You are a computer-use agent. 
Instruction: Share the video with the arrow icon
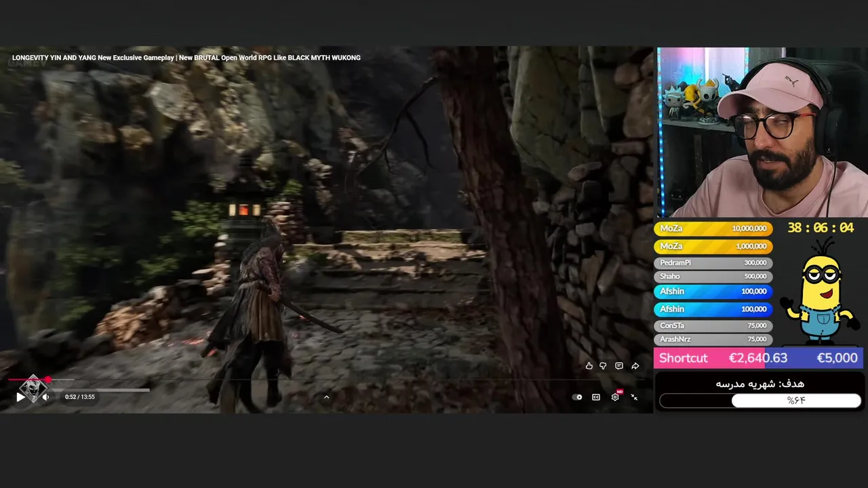pos(635,366)
